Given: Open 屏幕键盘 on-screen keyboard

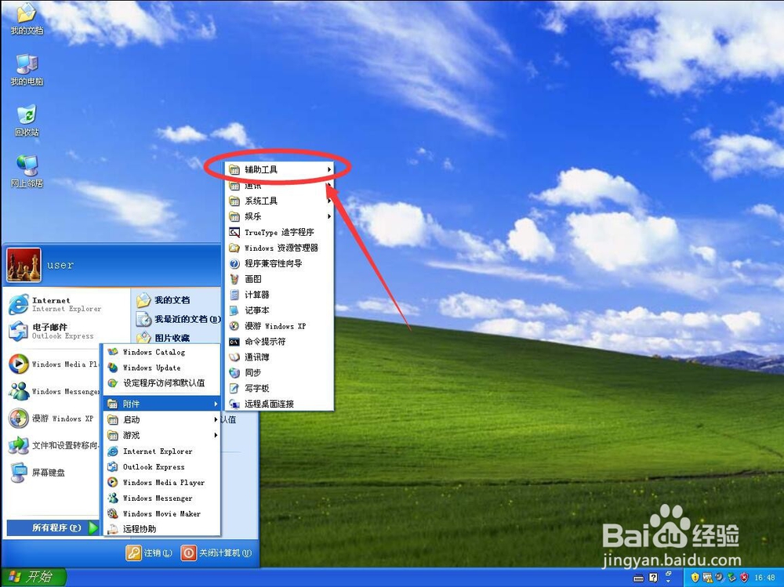Looking at the screenshot, I should click(38, 472).
